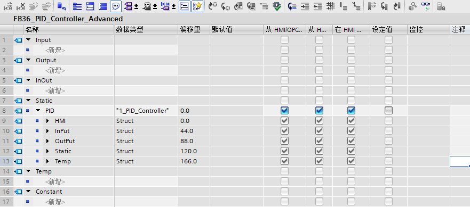Collapse the InOut section
The image size is (470, 207).
coord(28,80)
